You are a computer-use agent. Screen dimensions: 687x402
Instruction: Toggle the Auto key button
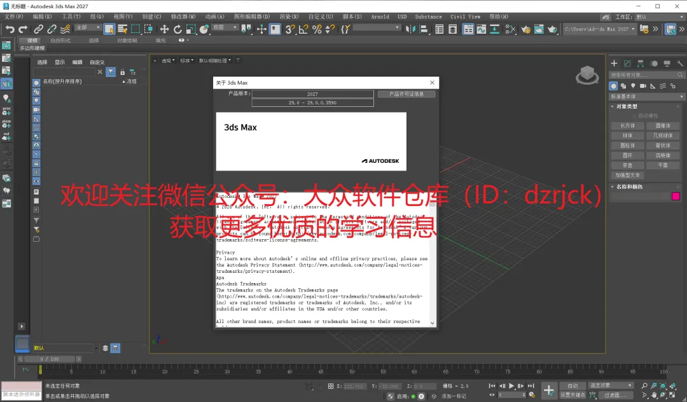point(572,386)
